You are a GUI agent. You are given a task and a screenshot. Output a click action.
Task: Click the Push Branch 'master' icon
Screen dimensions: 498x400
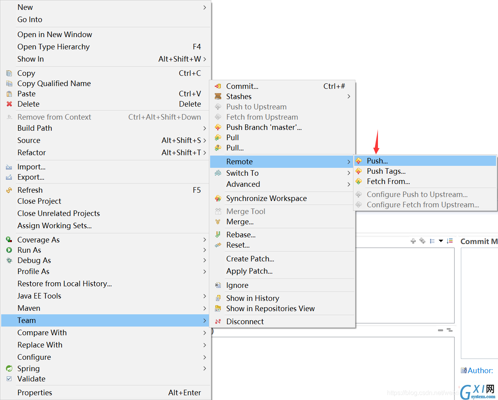click(218, 127)
